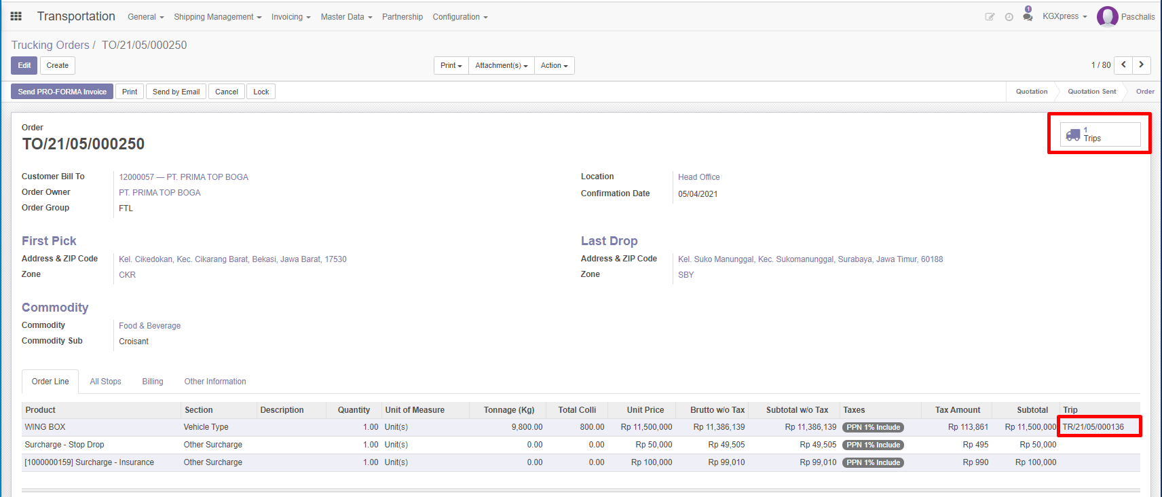
Task: Open the SBY zone link
Action: click(x=686, y=275)
